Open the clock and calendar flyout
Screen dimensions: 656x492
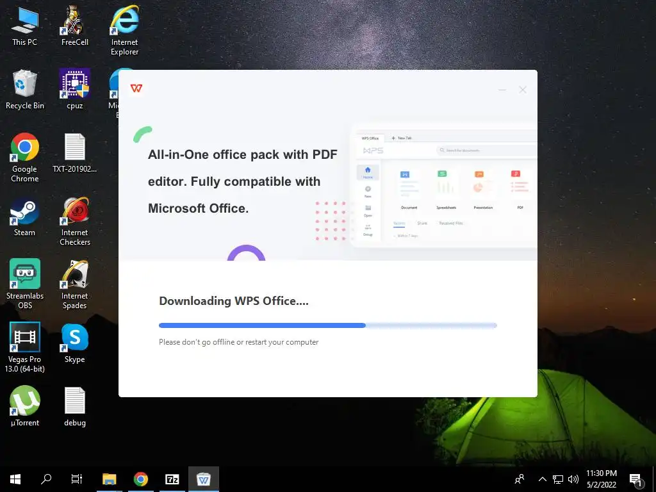coord(601,479)
